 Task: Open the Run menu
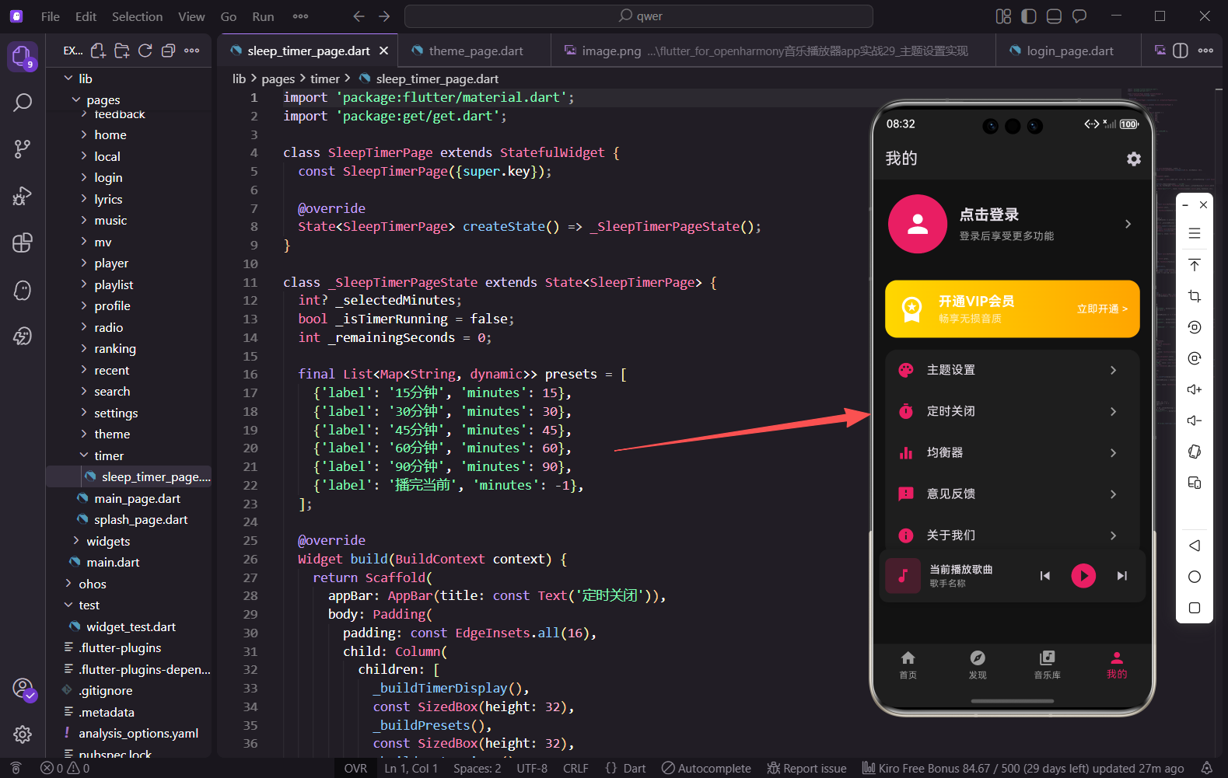(x=263, y=16)
